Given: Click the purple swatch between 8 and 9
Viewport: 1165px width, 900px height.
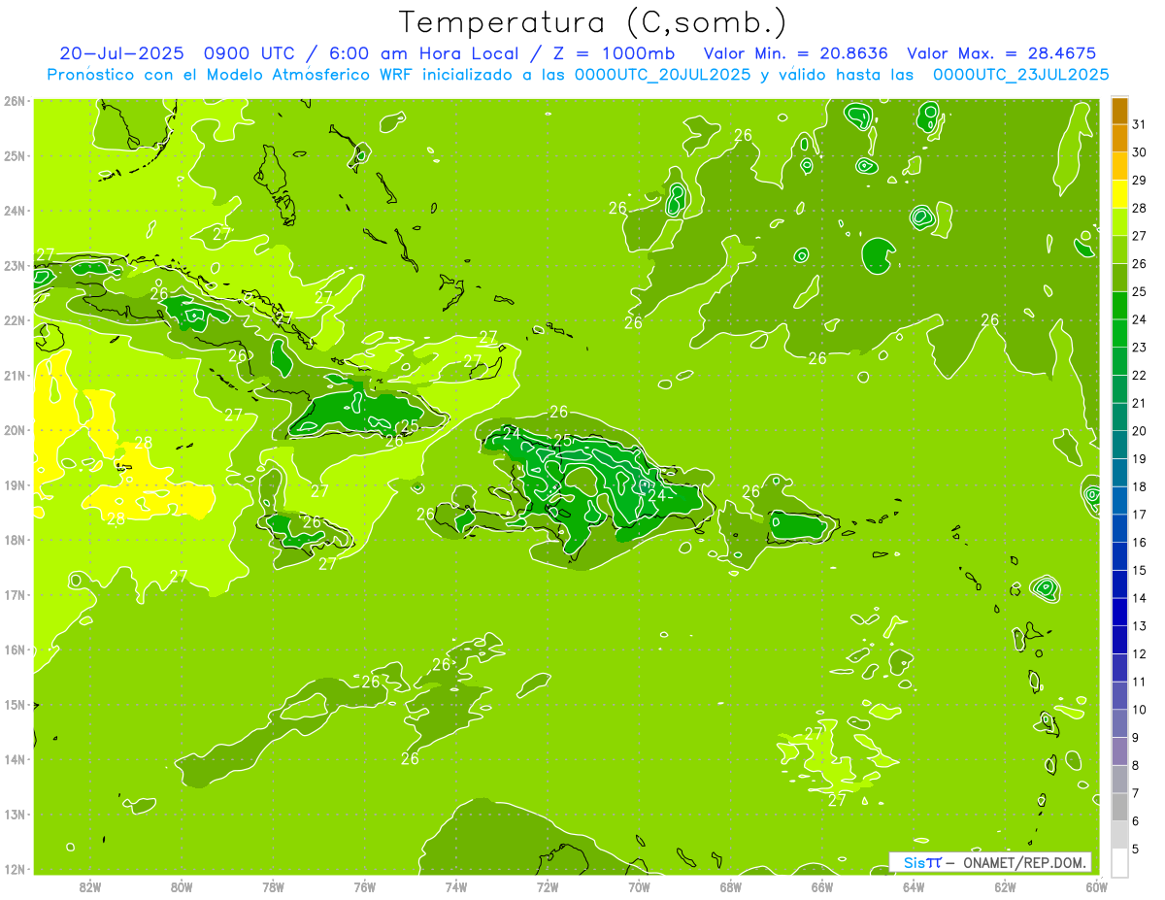Looking at the screenshot, I should (1119, 750).
